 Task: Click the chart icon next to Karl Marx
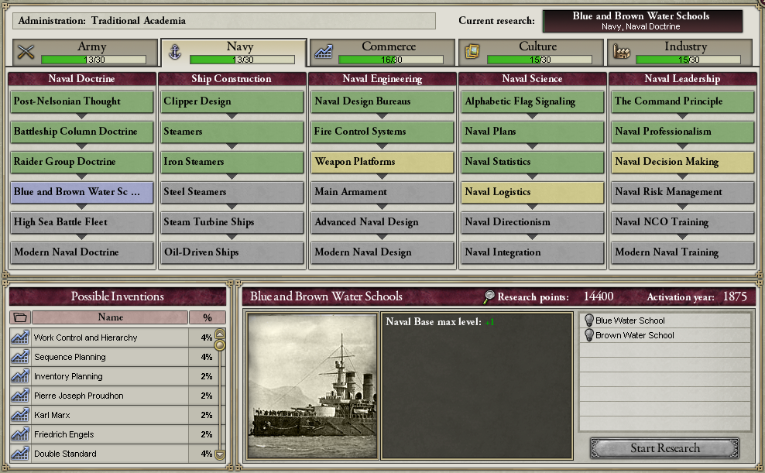pos(20,415)
